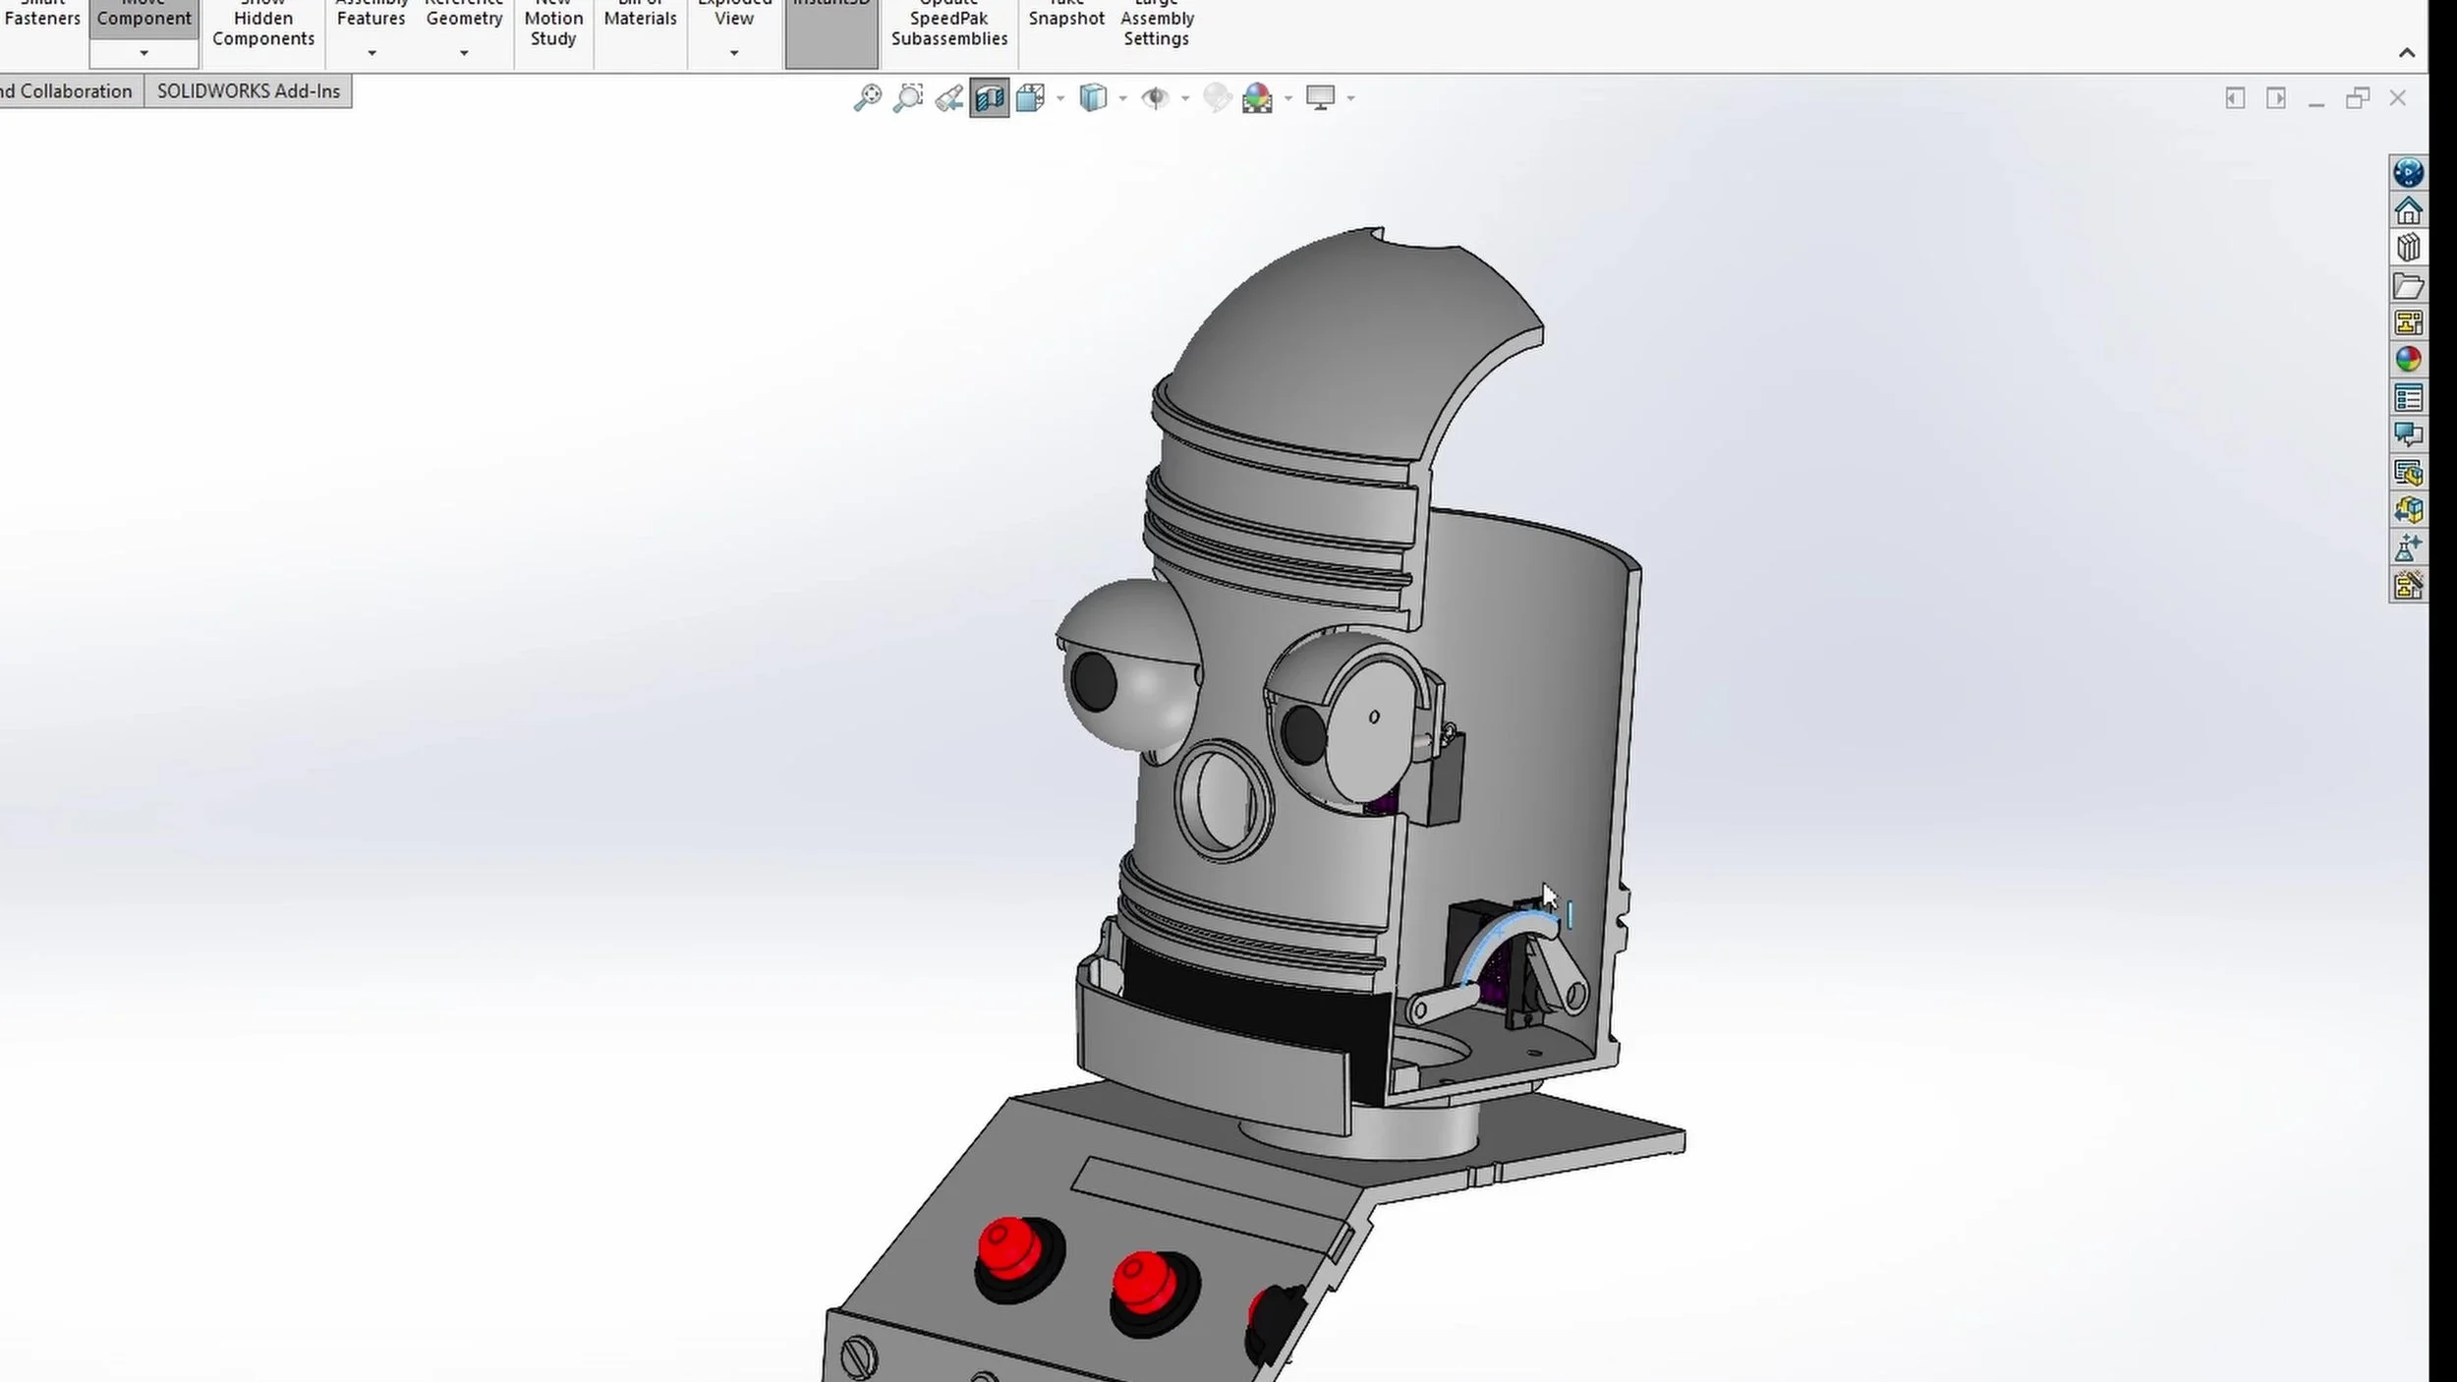Open the File Explorer task pane tab
Viewport: 2457px width, 1382px height.
[x=2408, y=286]
